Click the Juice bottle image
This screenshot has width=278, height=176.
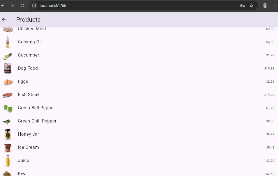(x=8, y=161)
